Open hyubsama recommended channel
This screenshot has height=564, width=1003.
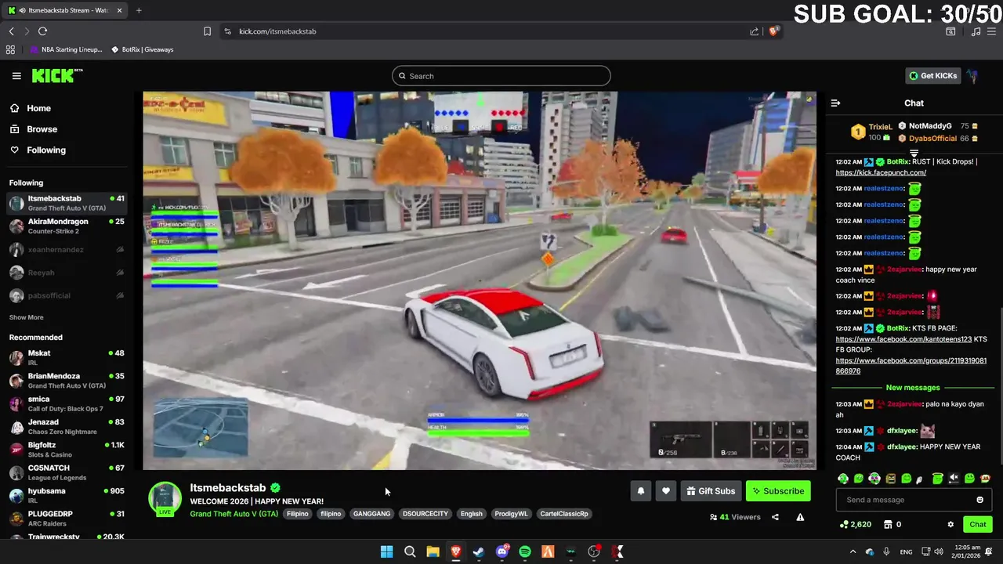pos(66,495)
